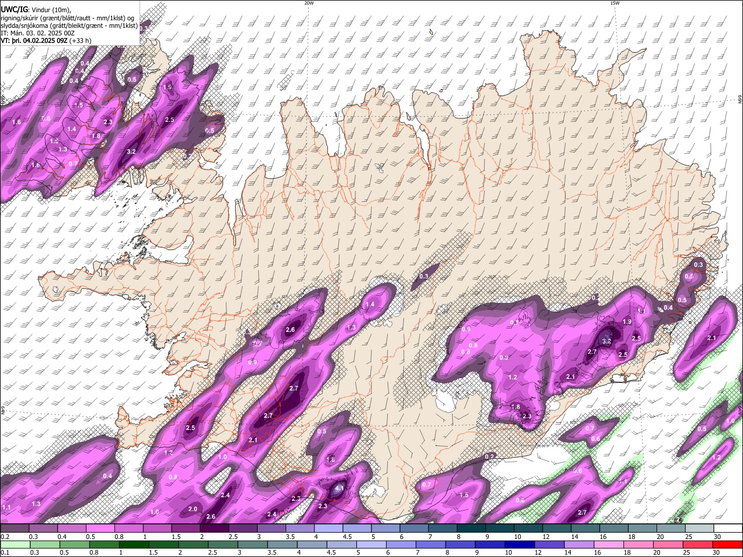Click the '20W' longitude label
Viewport: 743px width, 557px height.
point(309,3)
